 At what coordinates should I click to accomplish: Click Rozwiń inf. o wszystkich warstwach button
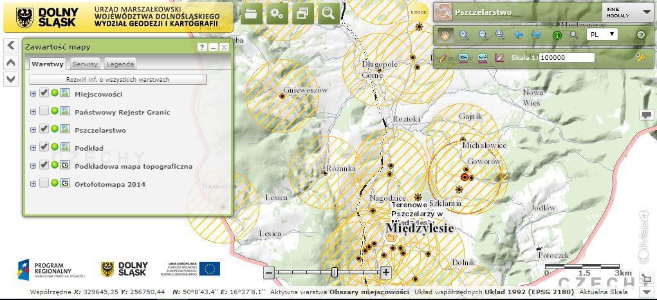(118, 79)
